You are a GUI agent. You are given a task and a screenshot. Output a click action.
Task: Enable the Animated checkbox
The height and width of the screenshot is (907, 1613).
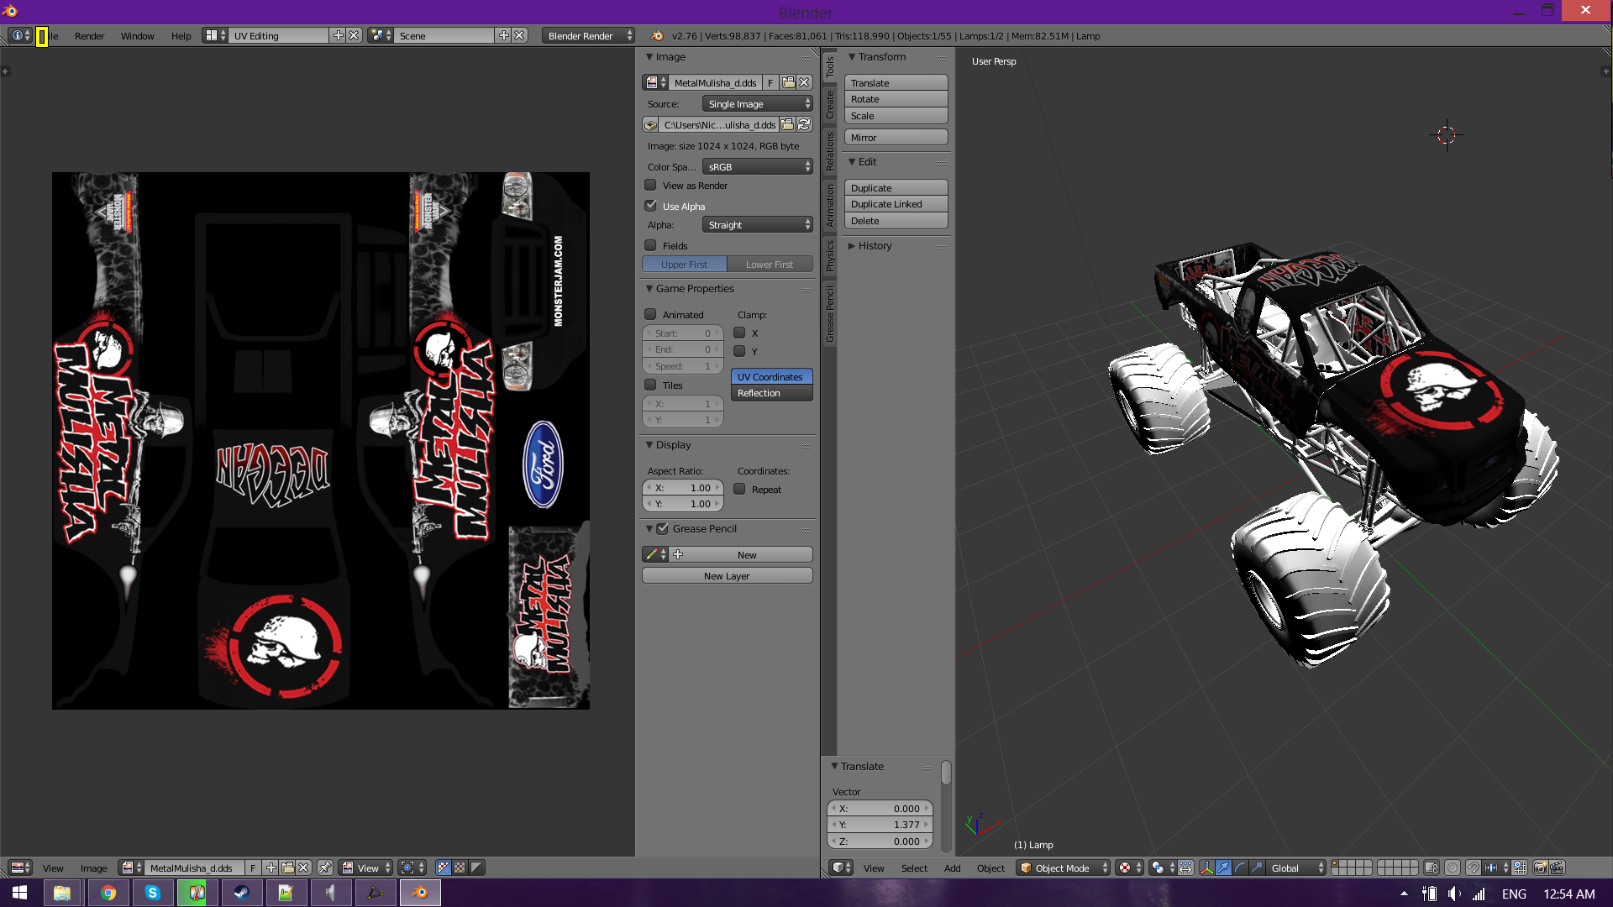[650, 314]
